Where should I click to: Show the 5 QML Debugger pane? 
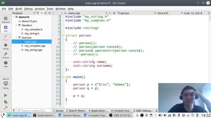143,111
